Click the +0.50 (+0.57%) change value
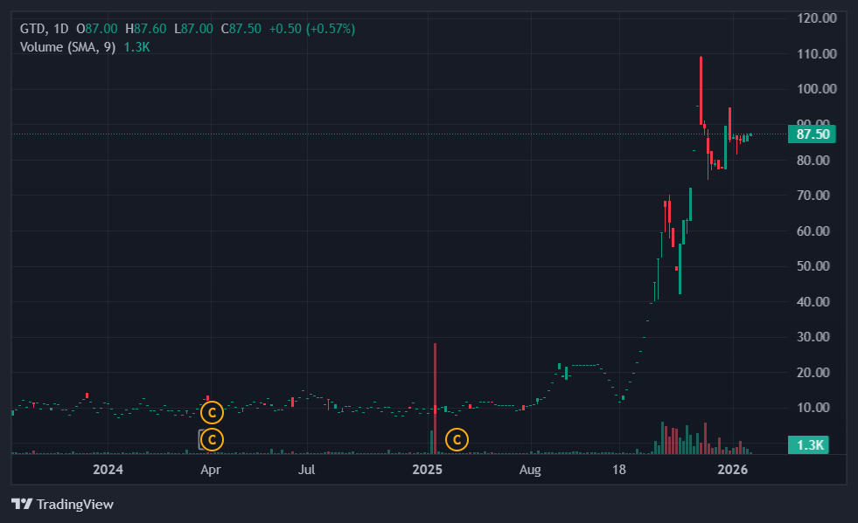858x523 pixels. pos(311,29)
